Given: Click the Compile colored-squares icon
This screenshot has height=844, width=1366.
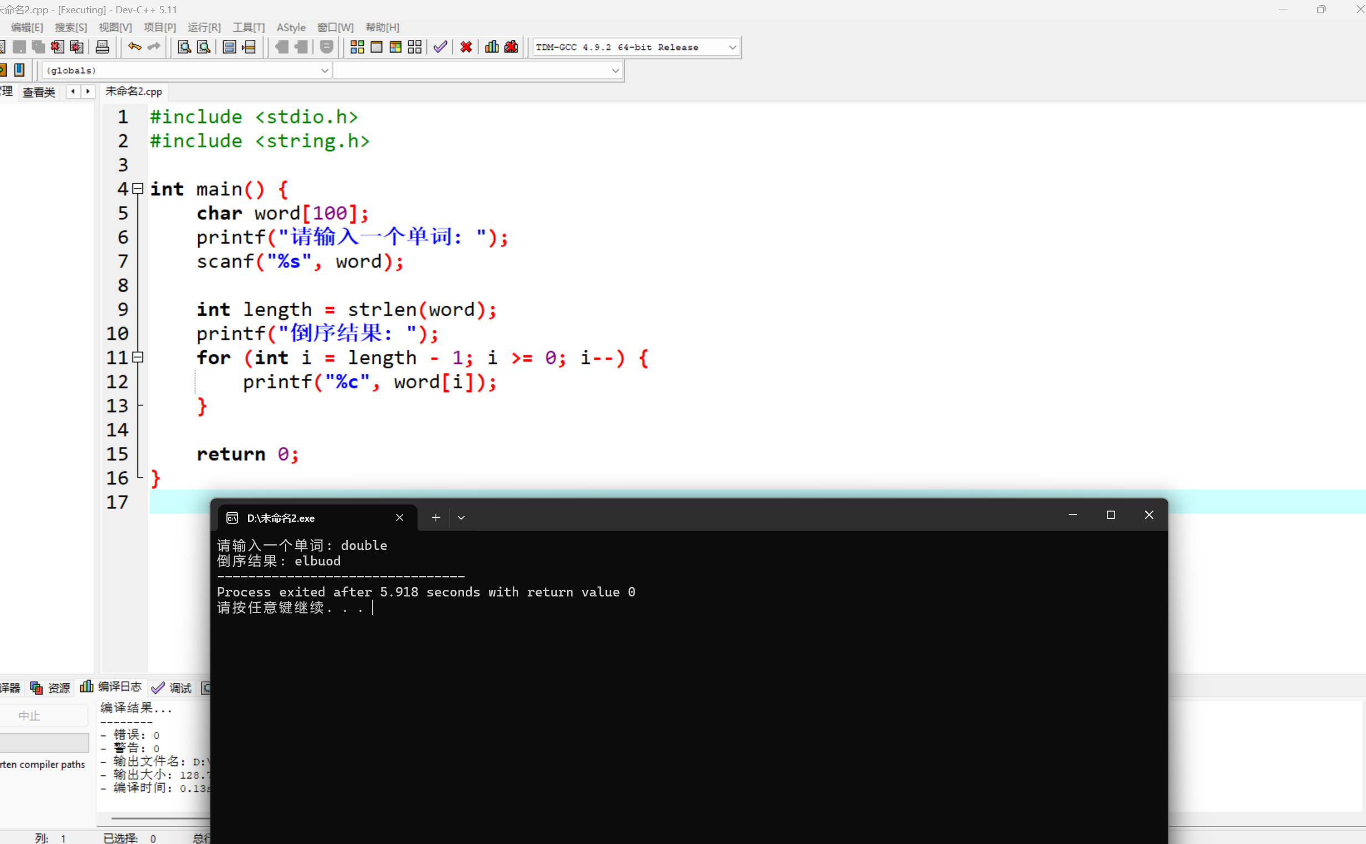Looking at the screenshot, I should tap(357, 47).
